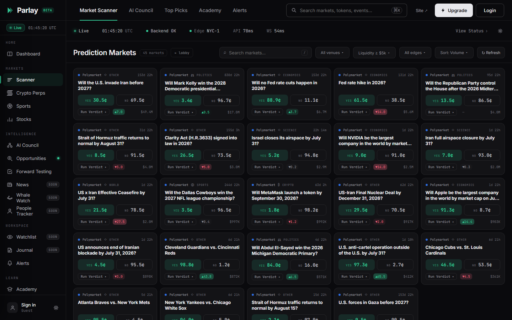The width and height of the screenshot is (512, 320).
Task: Click the Live status pill
Action: pyautogui.click(x=16, y=28)
